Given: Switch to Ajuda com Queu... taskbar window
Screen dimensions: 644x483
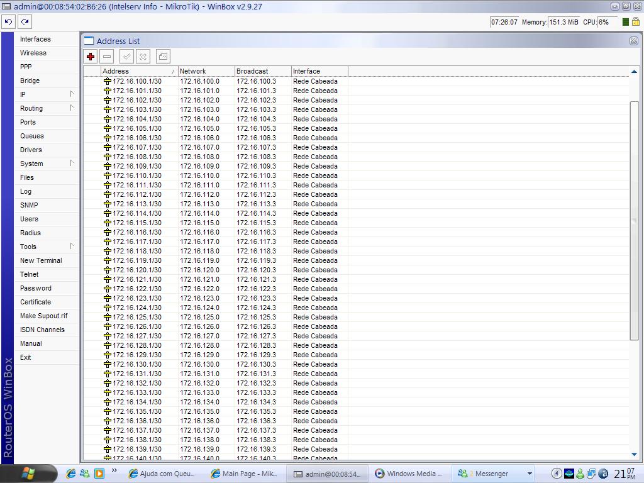Looking at the screenshot, I should [x=163, y=474].
